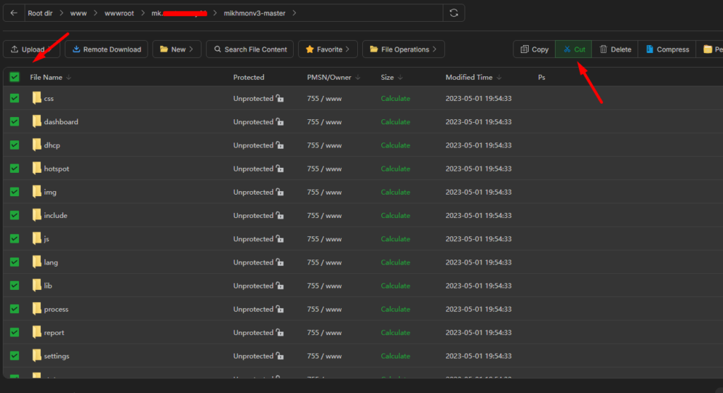Uncheck the img folder checkbox
Screen dimensions: 723x393
pos(14,192)
